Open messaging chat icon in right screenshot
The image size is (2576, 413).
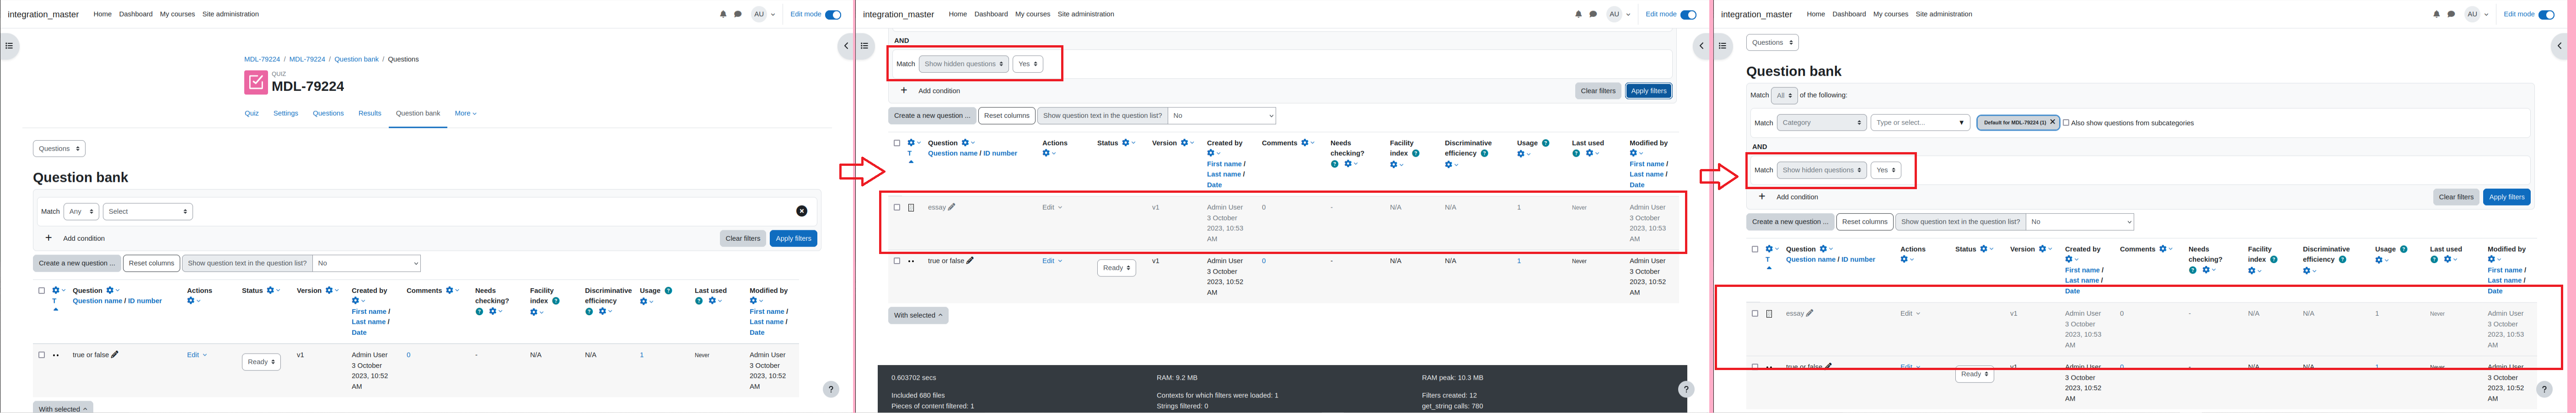2451,15
